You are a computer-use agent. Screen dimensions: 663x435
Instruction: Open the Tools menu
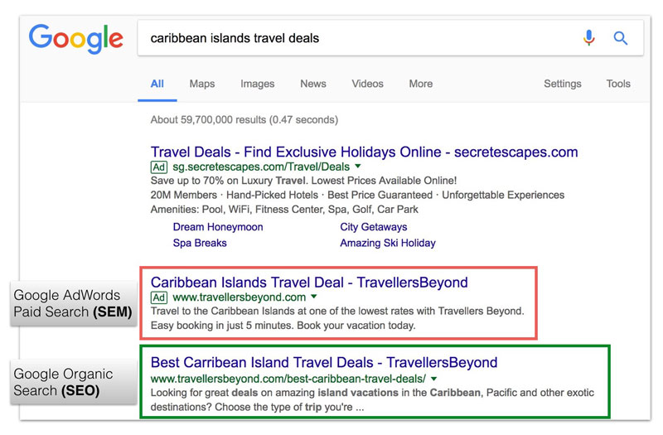(x=618, y=84)
